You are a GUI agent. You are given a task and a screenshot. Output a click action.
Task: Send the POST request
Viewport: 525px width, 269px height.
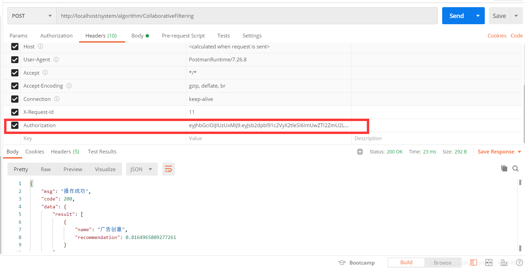point(456,16)
